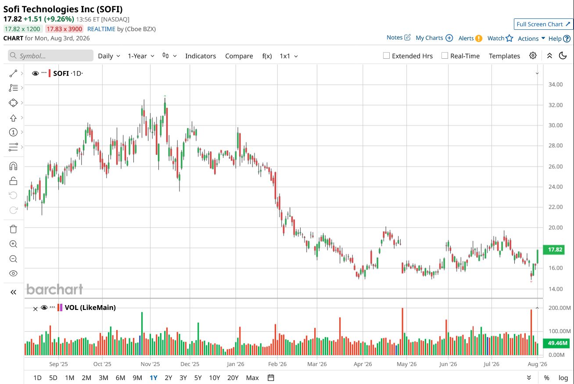574x384 pixels.
Task: Open the calendar date range picker
Action: pyautogui.click(x=271, y=378)
